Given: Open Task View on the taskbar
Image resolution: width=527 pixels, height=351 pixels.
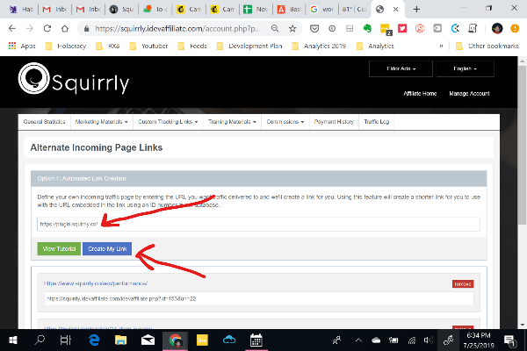Looking at the screenshot, I should pos(66,340).
